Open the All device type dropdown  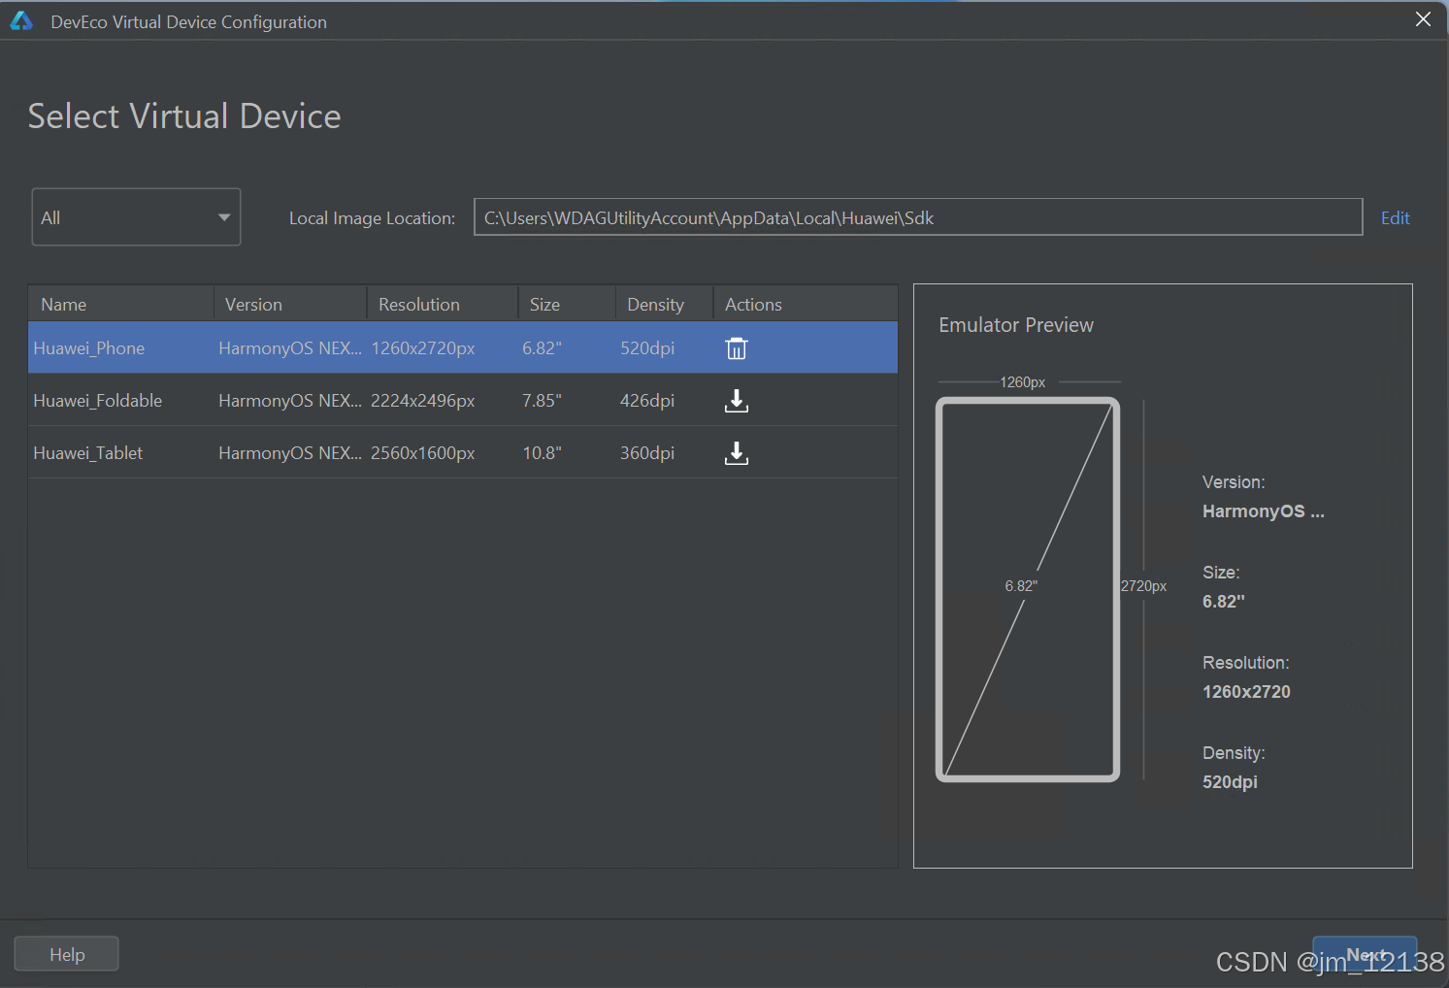coord(136,217)
